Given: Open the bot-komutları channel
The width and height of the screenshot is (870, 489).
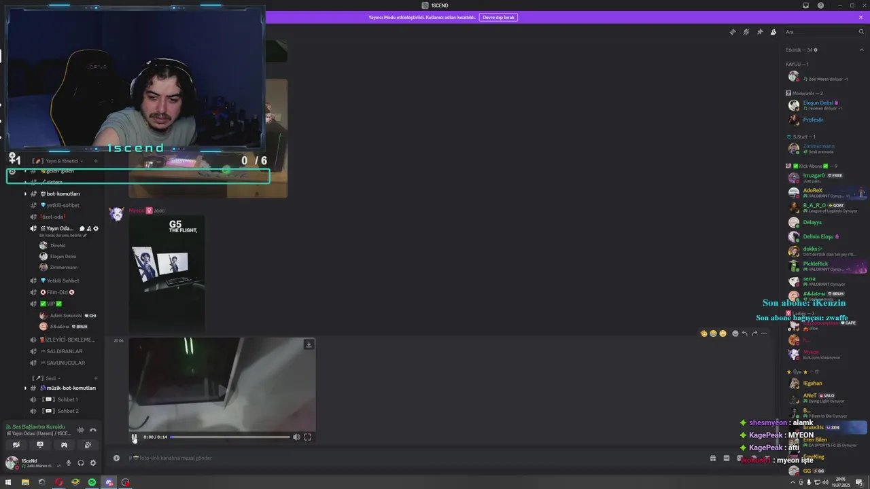Looking at the screenshot, I should [63, 194].
